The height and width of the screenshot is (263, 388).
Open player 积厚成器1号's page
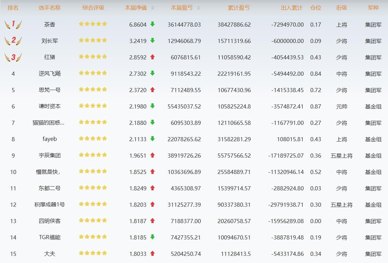pos(50,204)
